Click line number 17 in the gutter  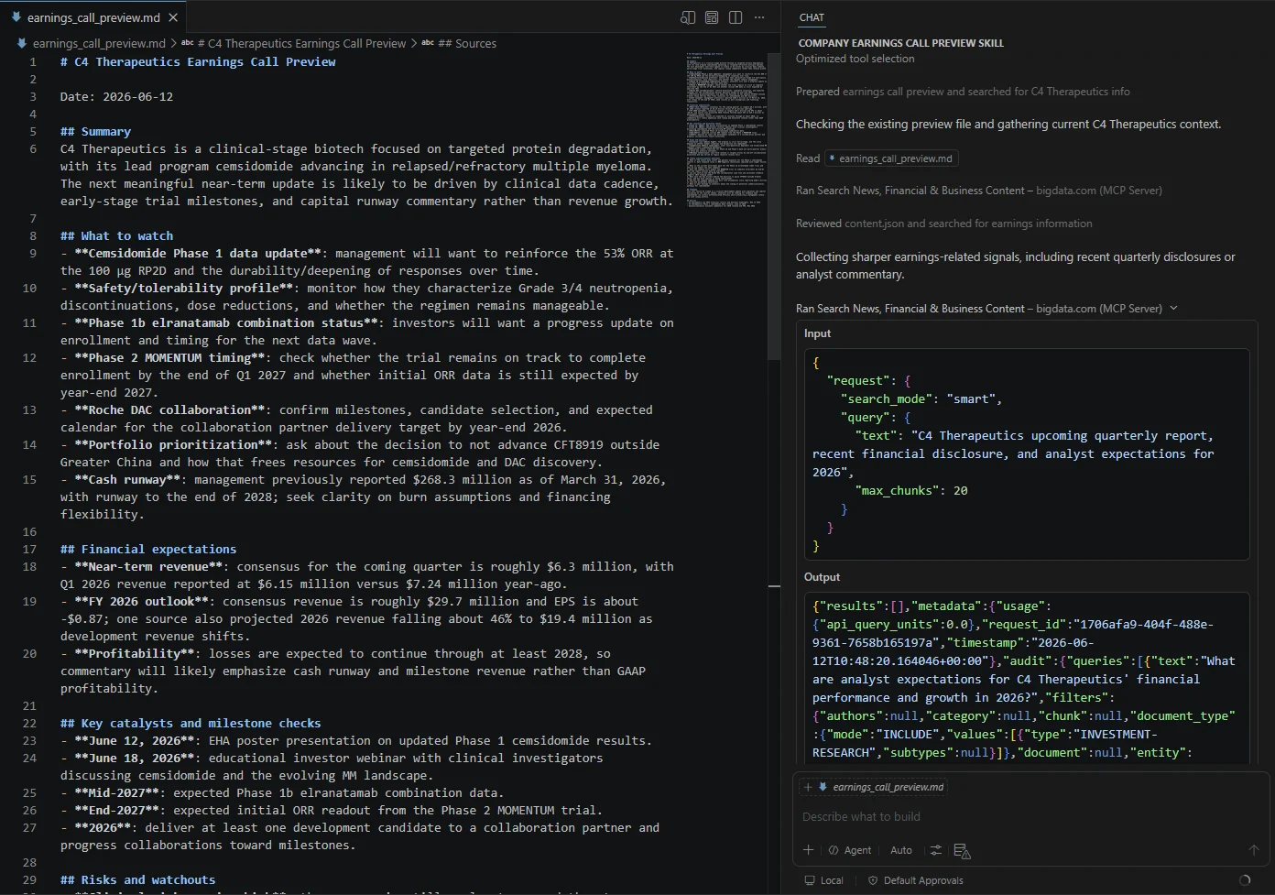29,550
